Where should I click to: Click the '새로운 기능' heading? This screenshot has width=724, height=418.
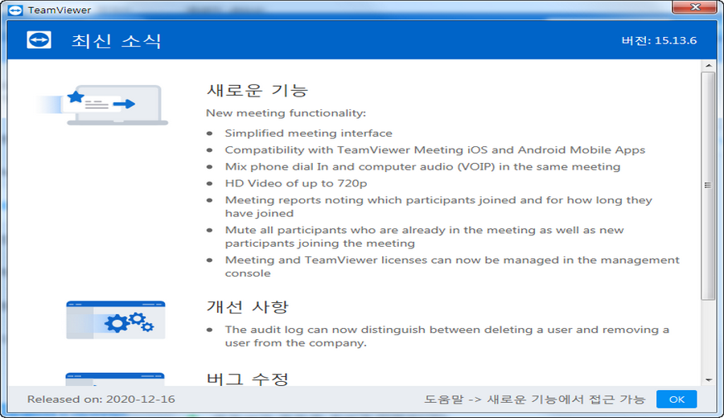(x=257, y=90)
